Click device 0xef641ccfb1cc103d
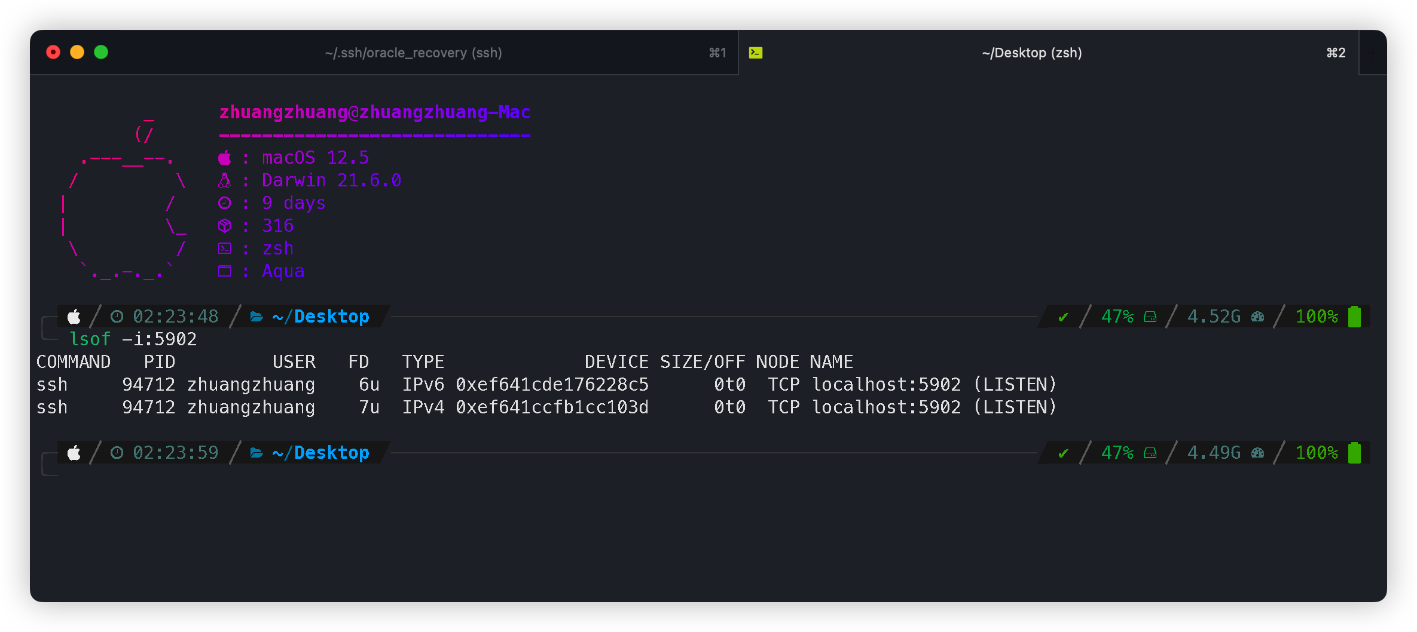The image size is (1417, 632). coord(552,407)
